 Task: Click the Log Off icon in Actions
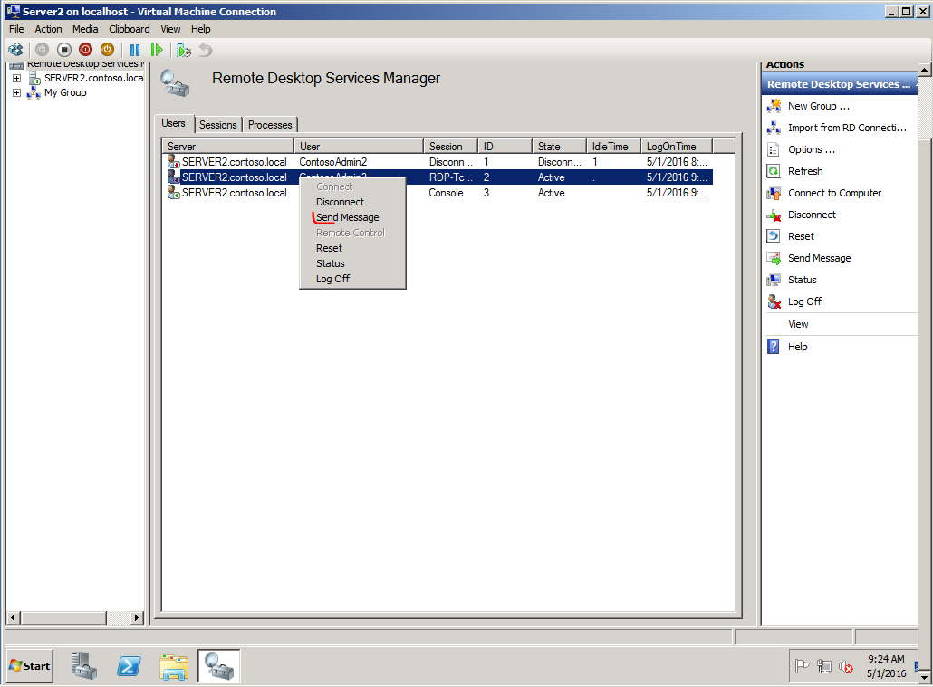774,301
